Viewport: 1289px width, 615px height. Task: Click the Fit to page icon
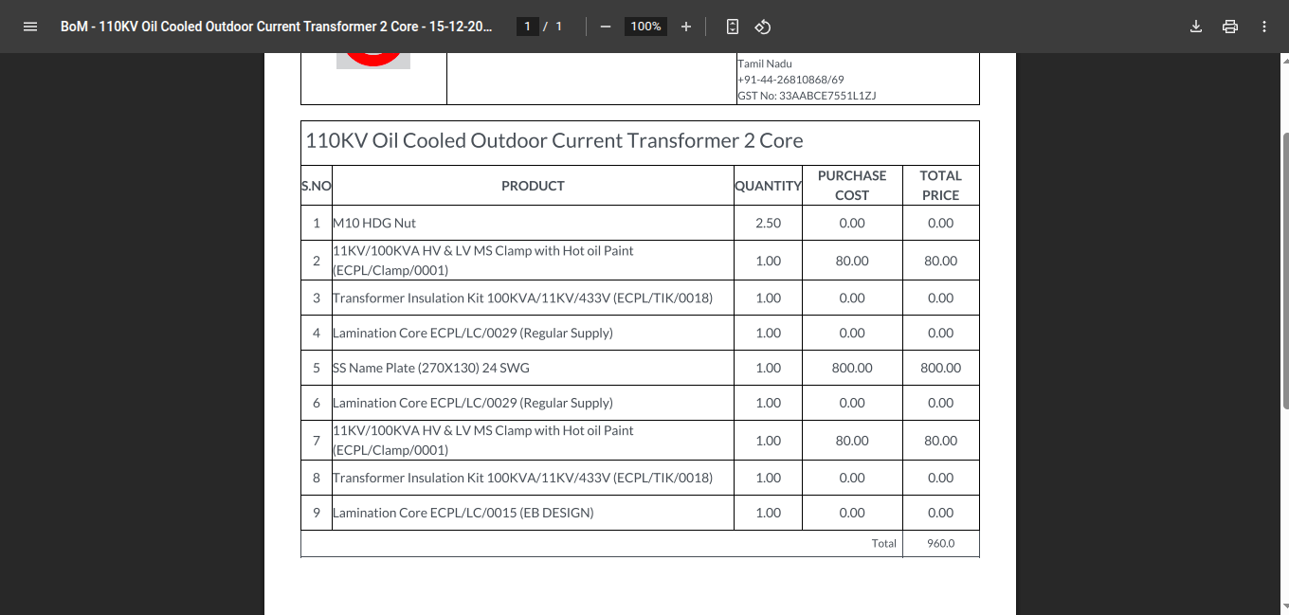pyautogui.click(x=732, y=27)
